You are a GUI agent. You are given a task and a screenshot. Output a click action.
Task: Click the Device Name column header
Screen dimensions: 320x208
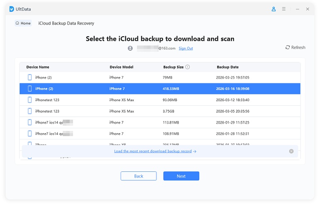pyautogui.click(x=38, y=67)
